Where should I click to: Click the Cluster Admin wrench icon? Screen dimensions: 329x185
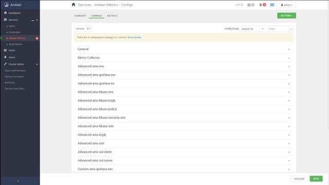coord(6,64)
